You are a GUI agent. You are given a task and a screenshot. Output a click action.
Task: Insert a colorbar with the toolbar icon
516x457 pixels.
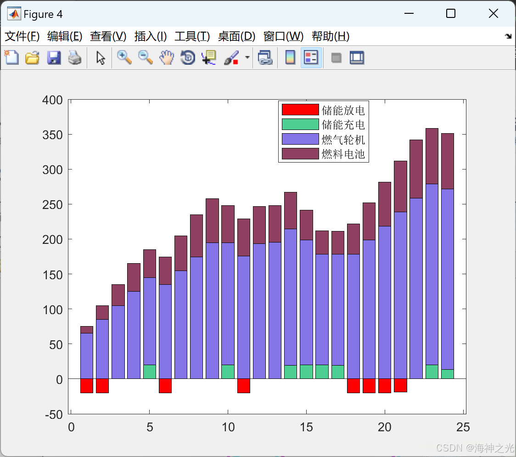(x=290, y=57)
